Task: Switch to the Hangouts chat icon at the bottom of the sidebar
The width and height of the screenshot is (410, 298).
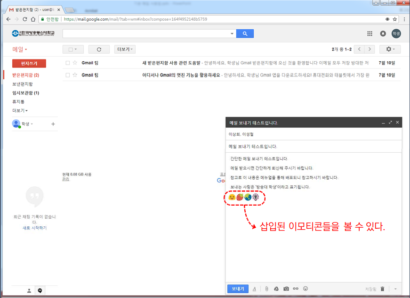Action: click(x=40, y=290)
